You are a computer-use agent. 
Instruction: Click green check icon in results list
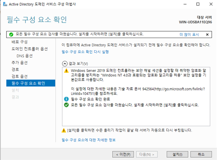tap(66, 105)
